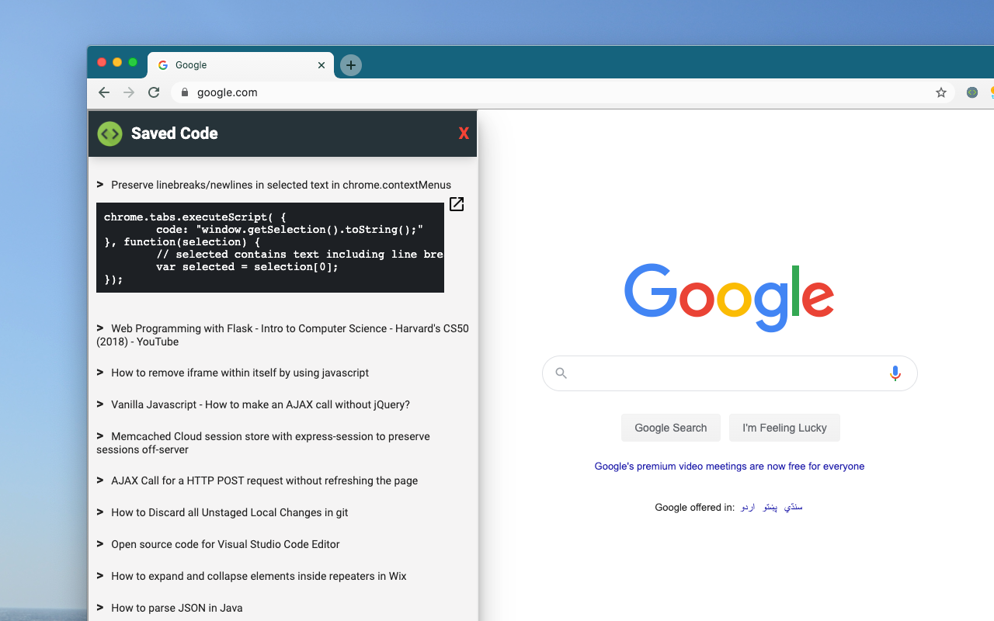Expand arrow for expand and collapse elements Wix
Viewport: 994px width, 621px height.
click(100, 576)
